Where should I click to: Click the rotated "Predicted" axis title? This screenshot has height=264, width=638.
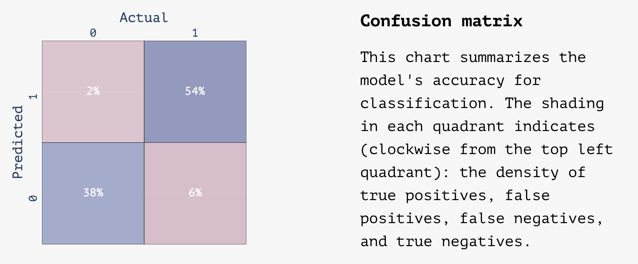click(18, 142)
